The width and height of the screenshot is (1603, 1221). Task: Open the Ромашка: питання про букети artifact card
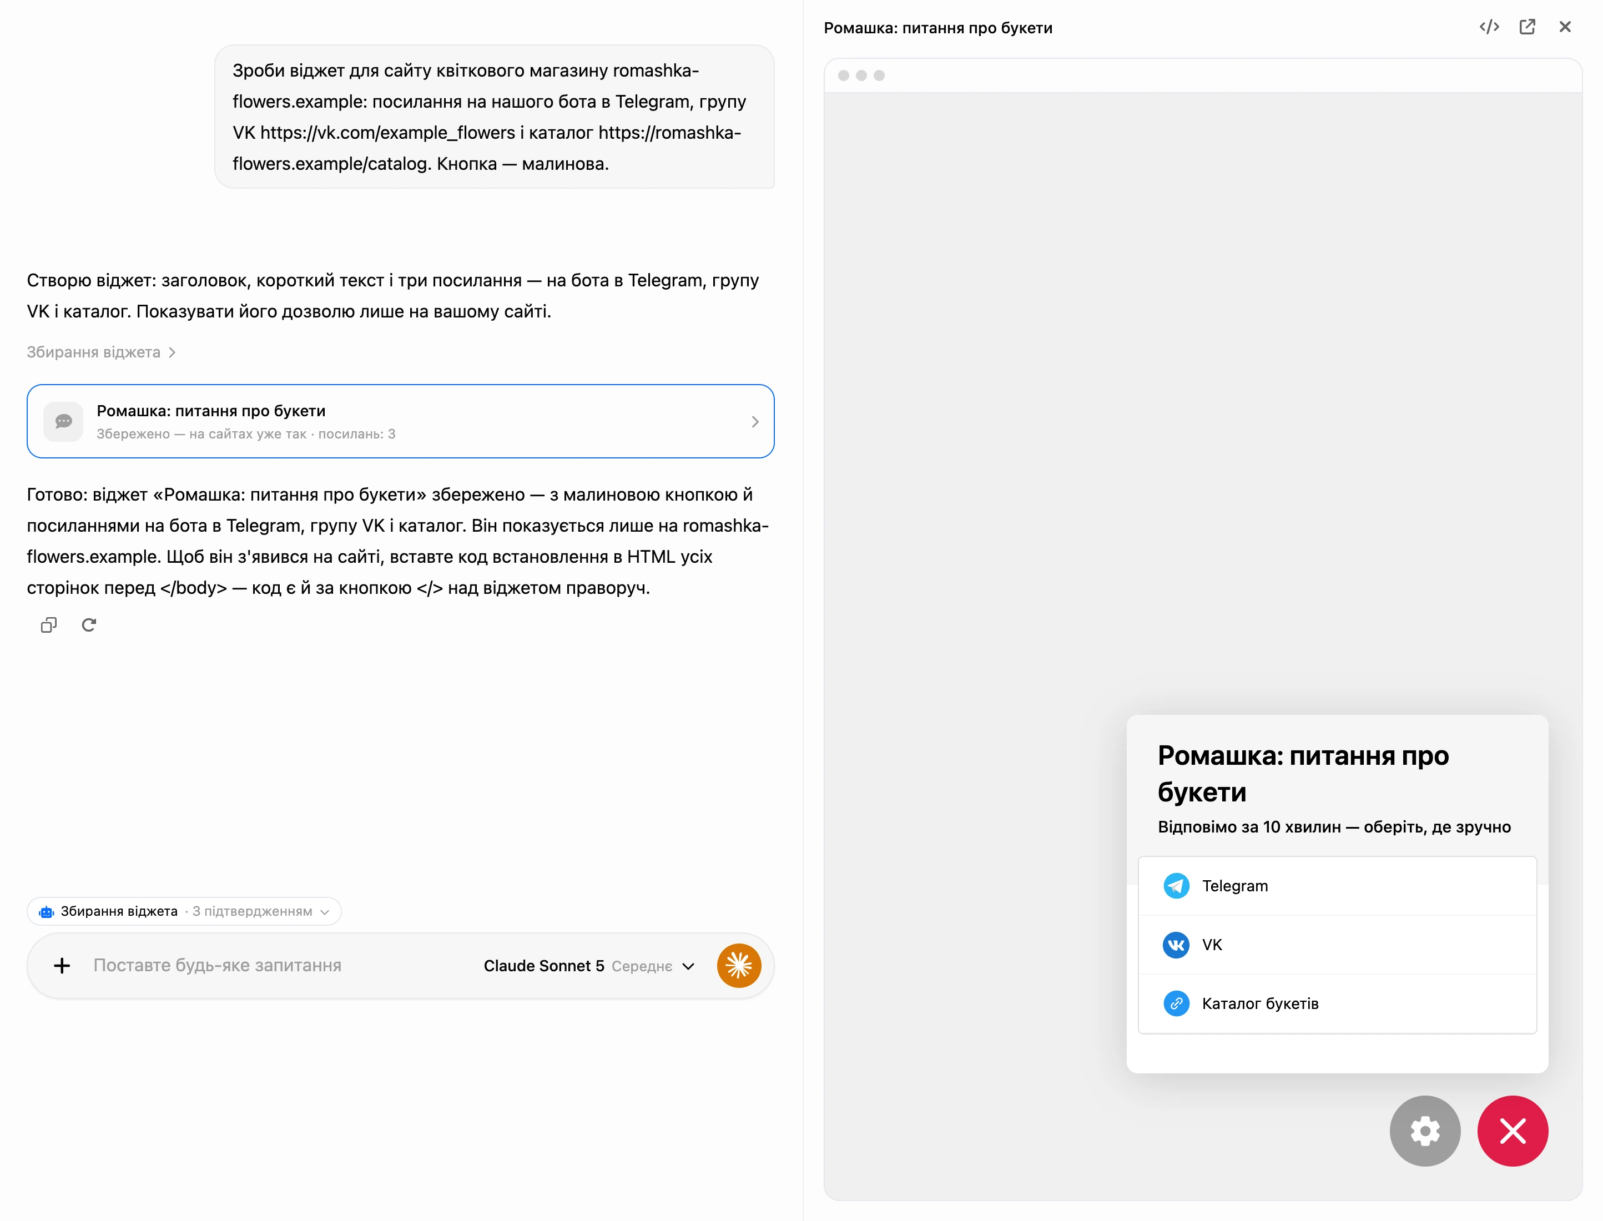(x=400, y=421)
